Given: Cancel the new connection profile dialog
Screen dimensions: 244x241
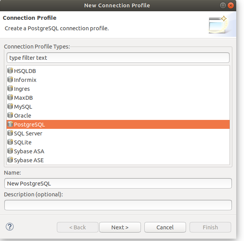Looking at the screenshot, I should (165, 227).
